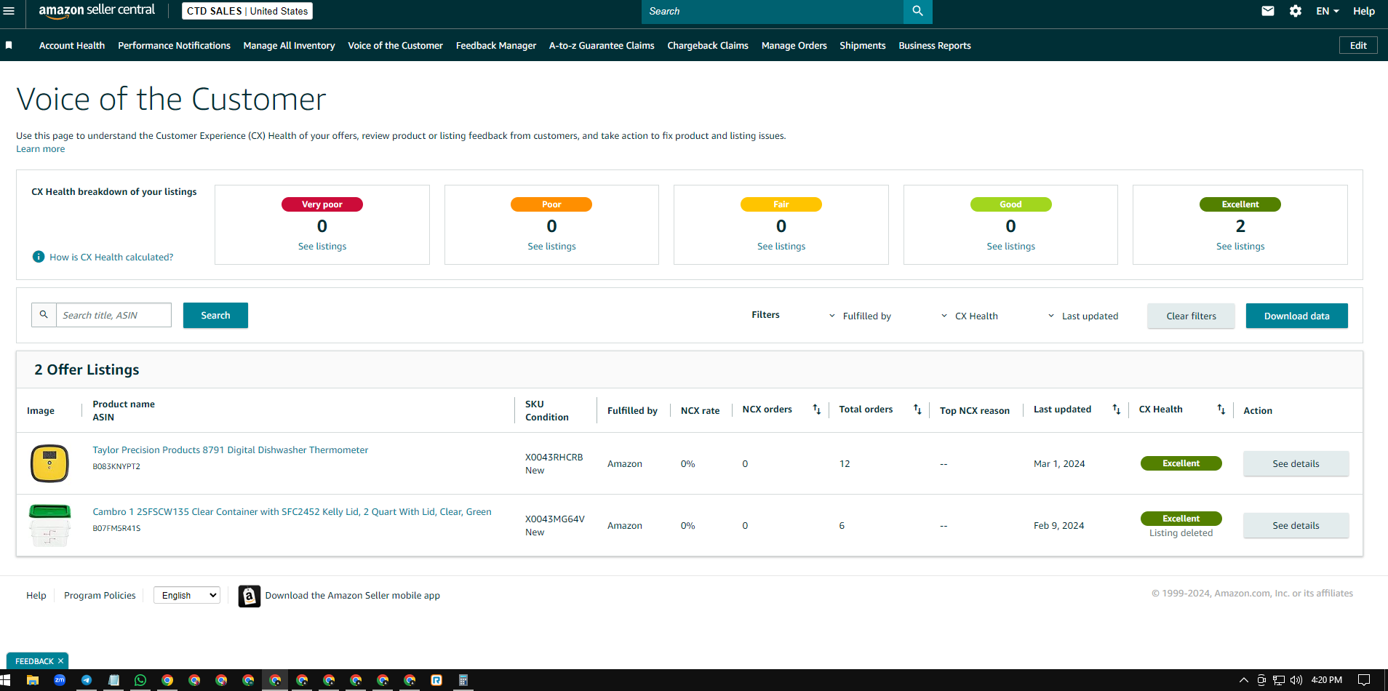This screenshot has width=1388, height=691.
Task: Expand the Last updated filter
Action: point(1083,316)
